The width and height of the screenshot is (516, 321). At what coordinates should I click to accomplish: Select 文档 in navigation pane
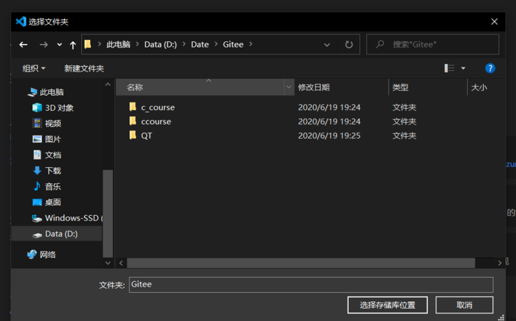[53, 155]
